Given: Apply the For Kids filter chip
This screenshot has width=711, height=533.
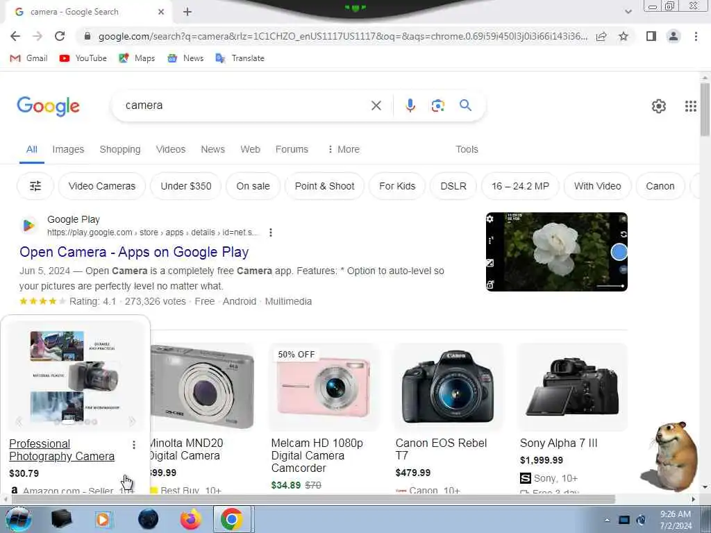Looking at the screenshot, I should 397,186.
